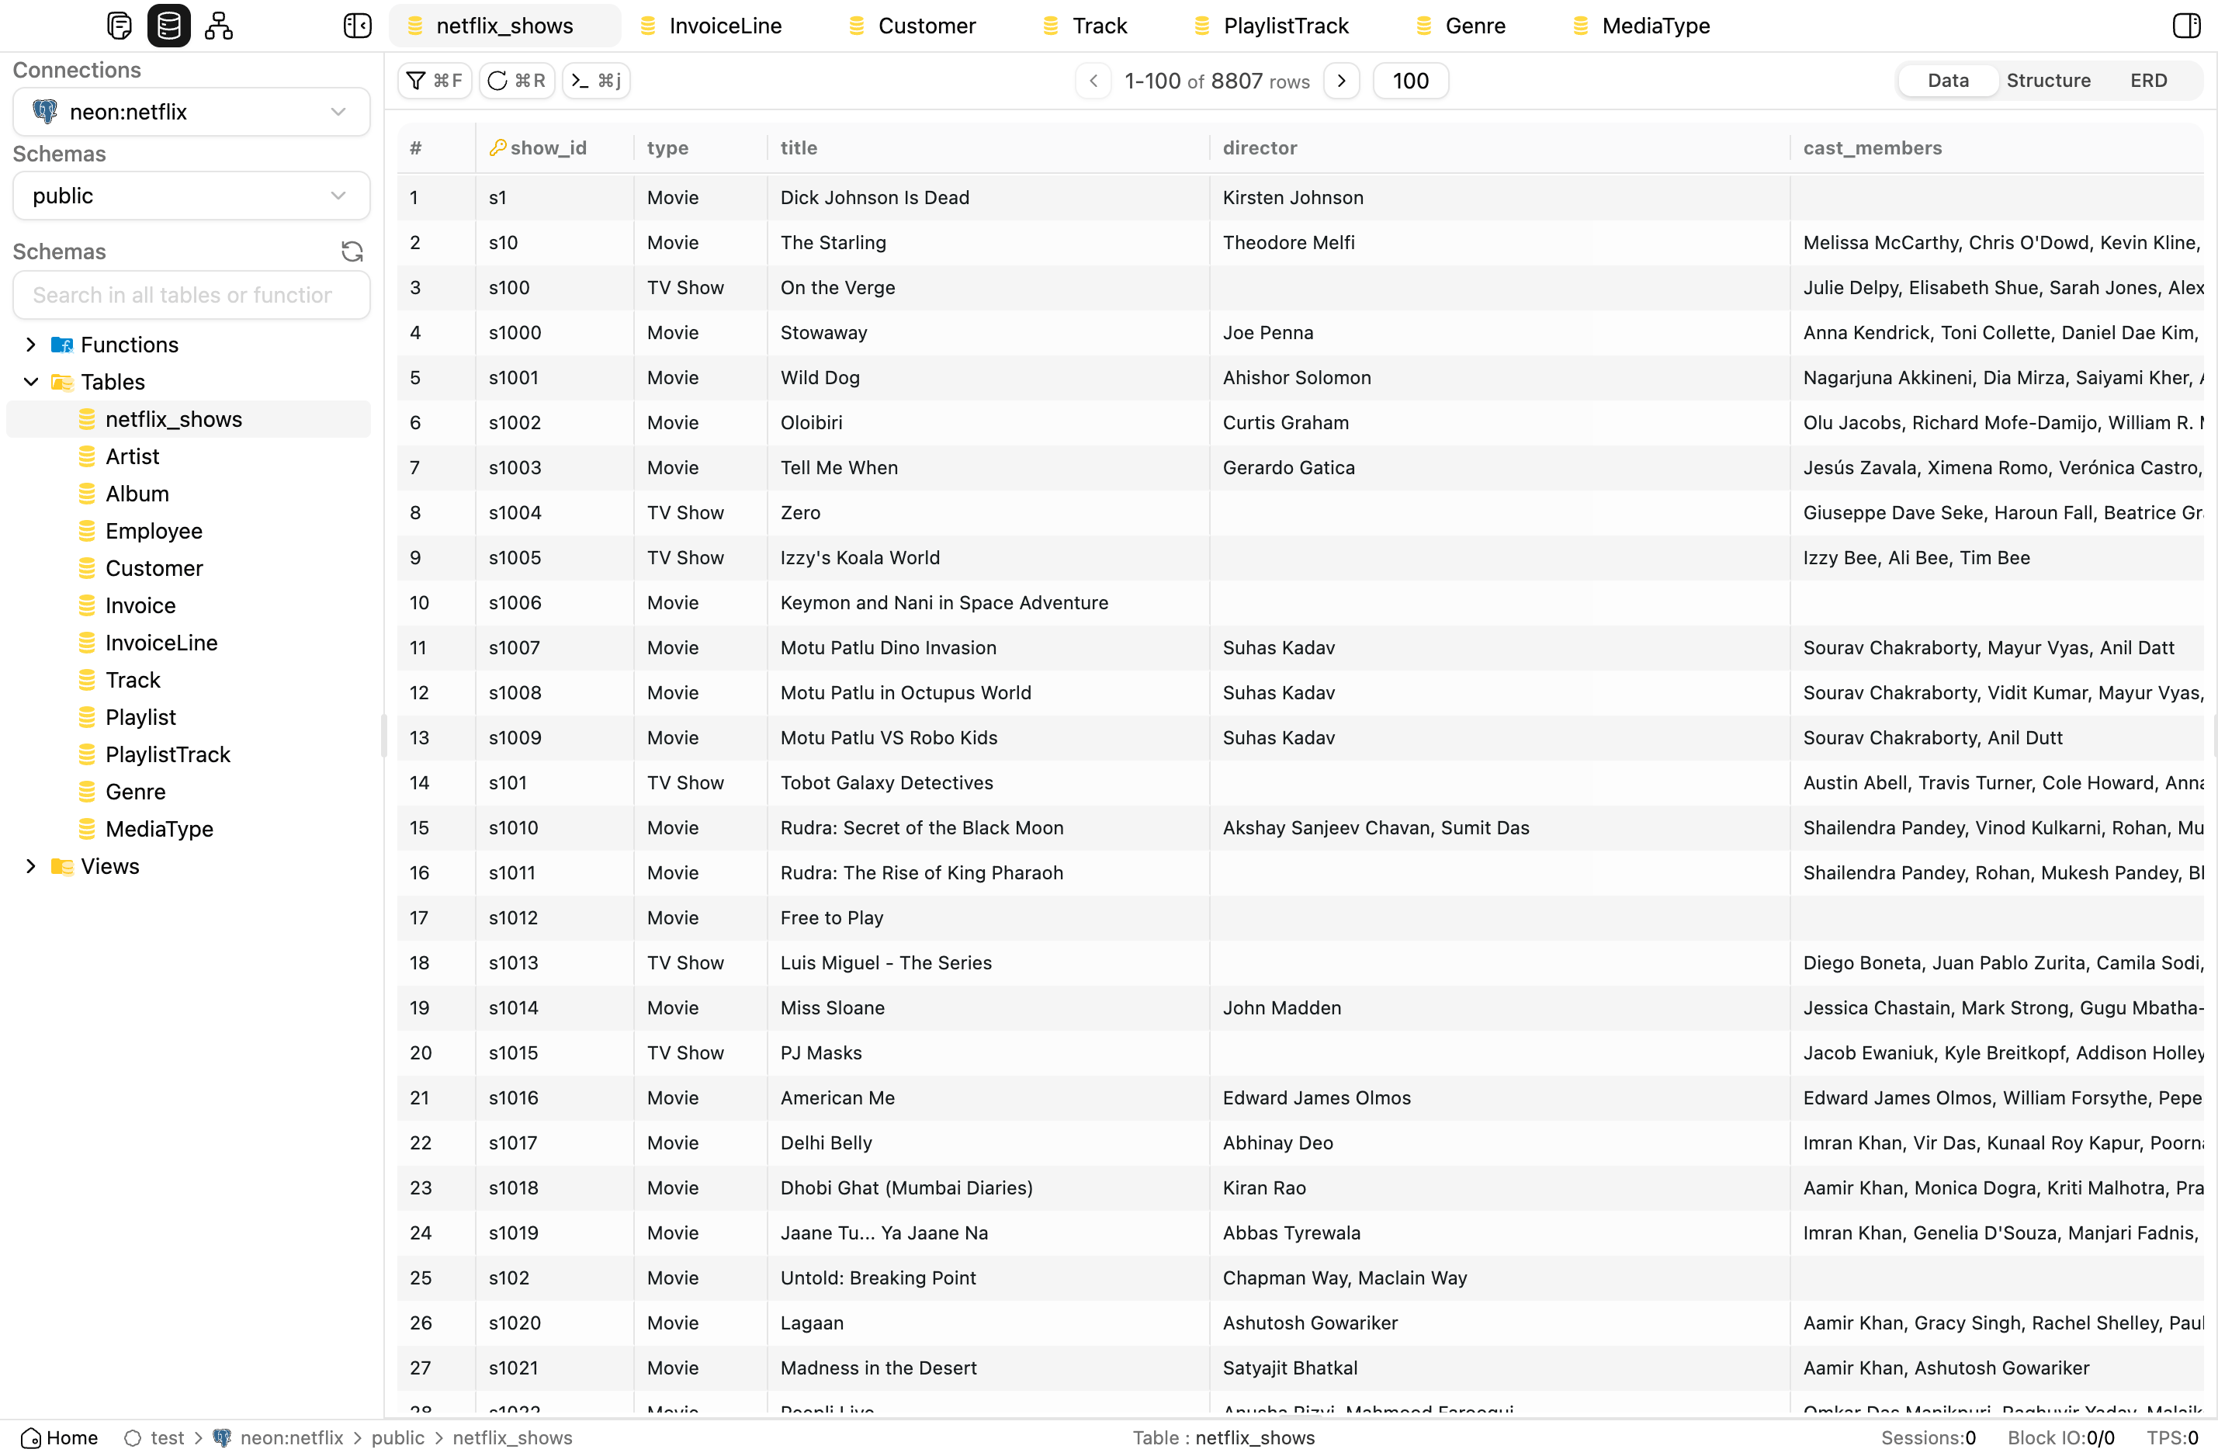Open the filter tool
The height and width of the screenshot is (1456, 2218).
[435, 81]
